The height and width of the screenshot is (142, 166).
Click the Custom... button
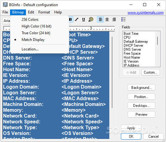(150, 72)
